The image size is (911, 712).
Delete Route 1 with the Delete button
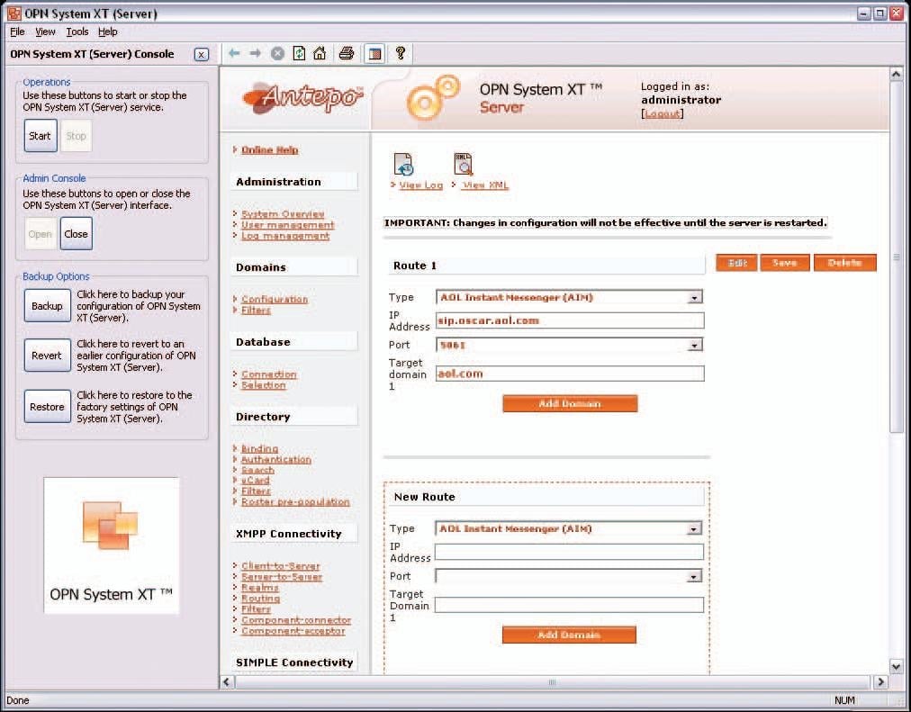[x=844, y=263]
